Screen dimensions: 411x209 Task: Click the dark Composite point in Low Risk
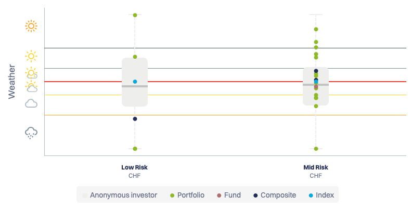point(135,119)
